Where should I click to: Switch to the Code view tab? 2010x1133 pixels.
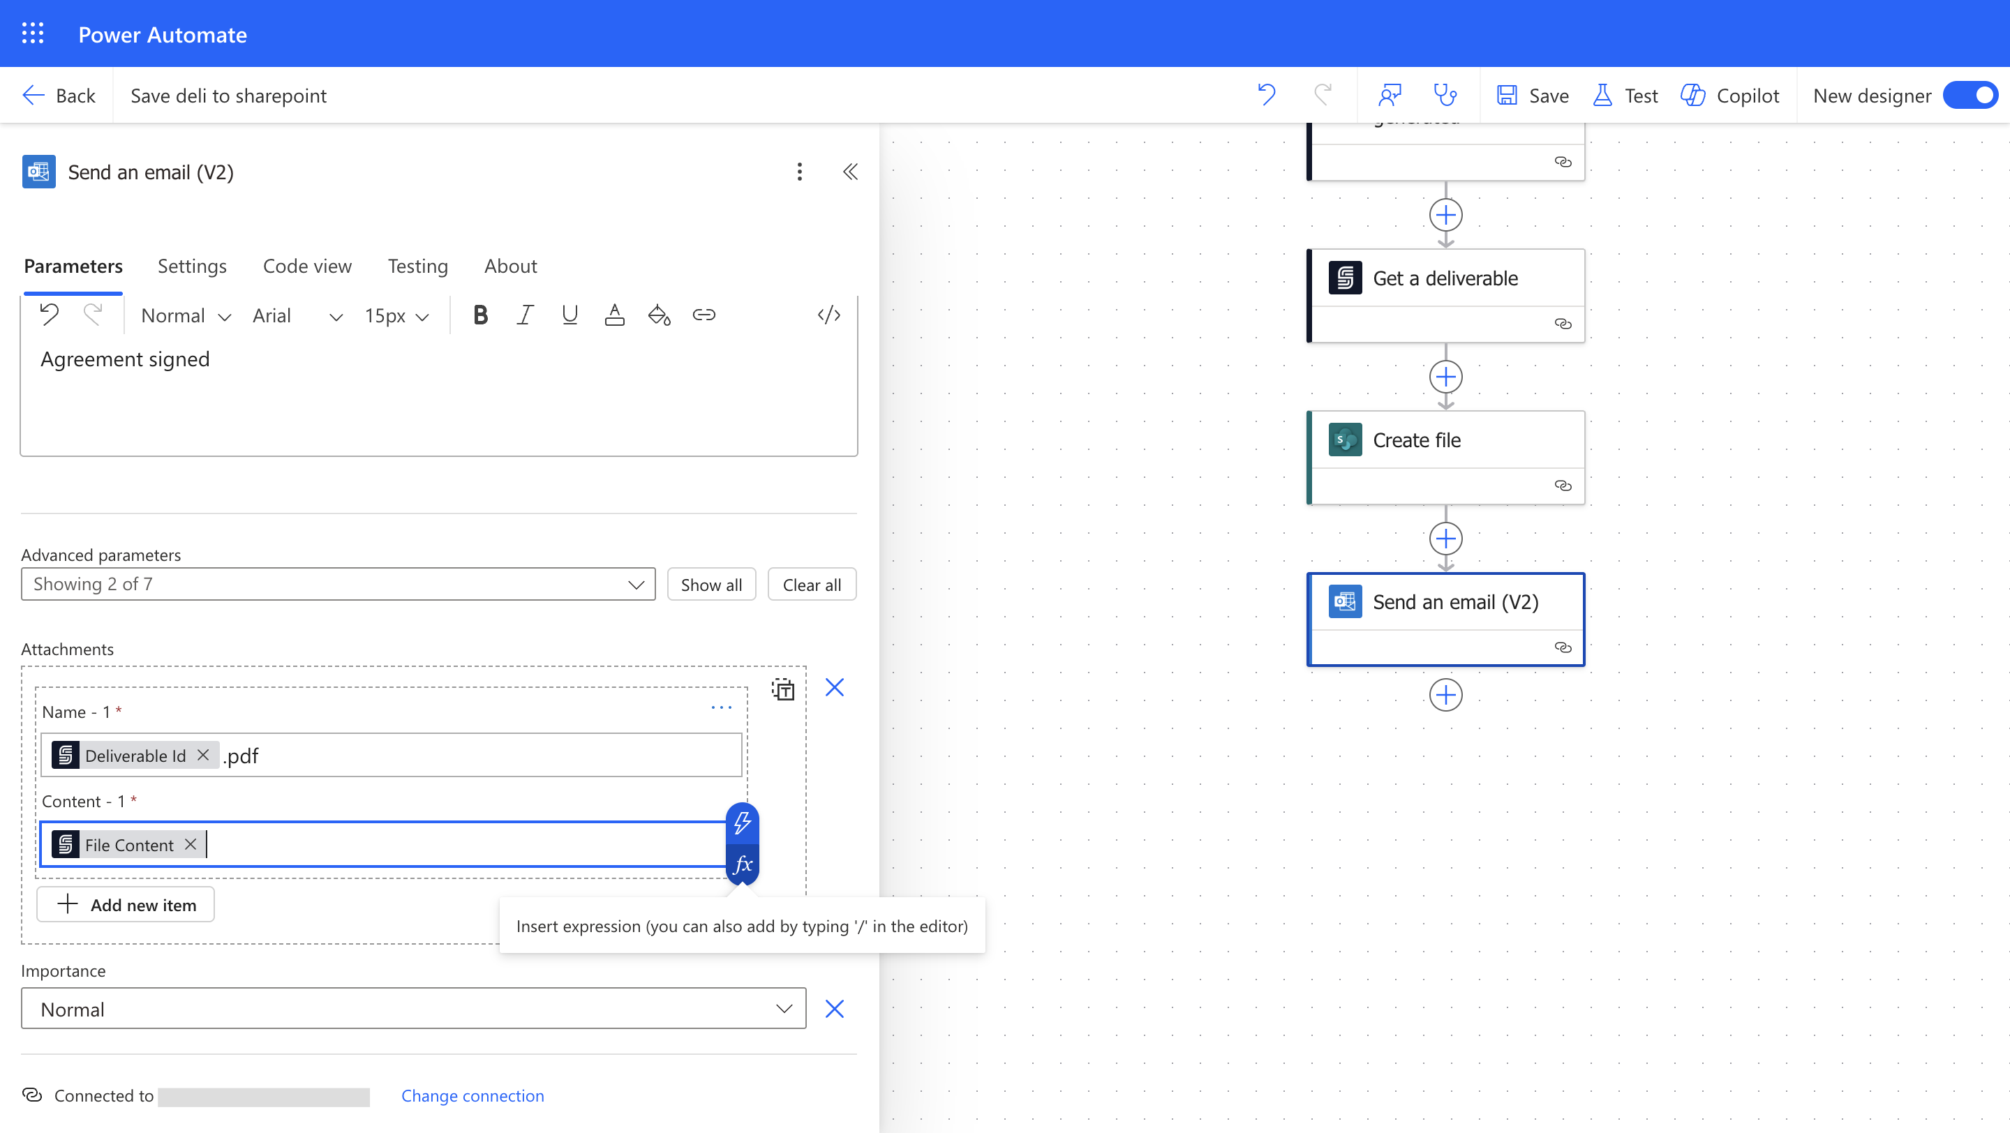pos(307,266)
